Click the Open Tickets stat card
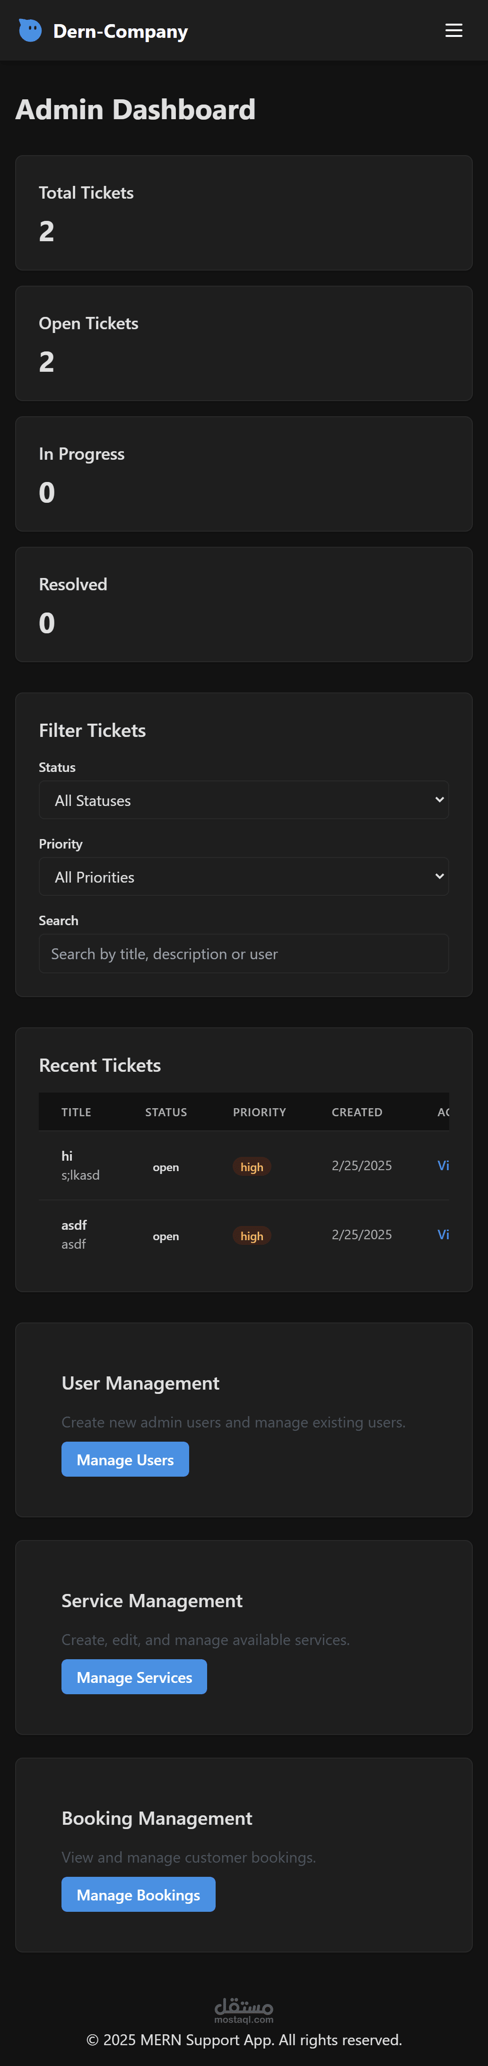Screen dimensions: 488x2066 click(x=244, y=343)
